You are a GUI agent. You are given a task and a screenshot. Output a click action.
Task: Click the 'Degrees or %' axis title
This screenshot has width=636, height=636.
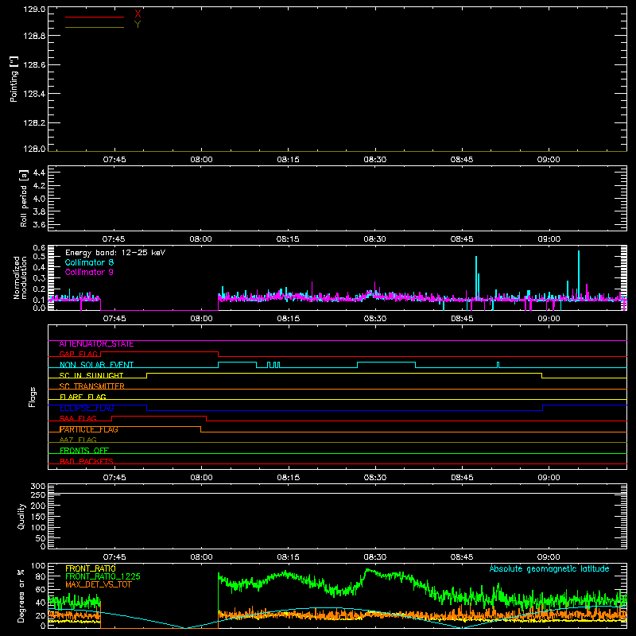point(21,596)
